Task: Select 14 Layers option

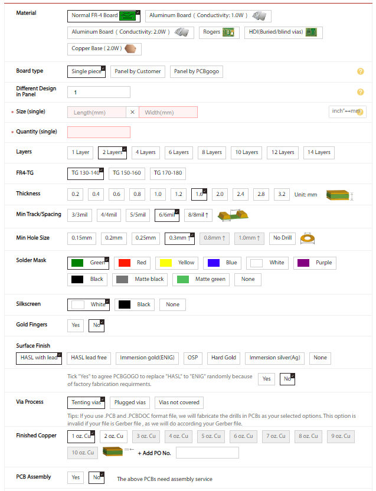Action: [319, 152]
